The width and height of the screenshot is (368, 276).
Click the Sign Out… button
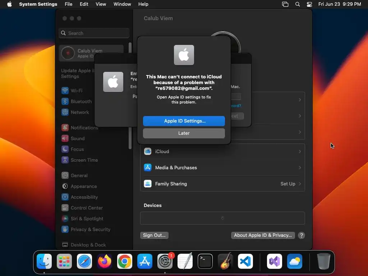[x=154, y=235]
